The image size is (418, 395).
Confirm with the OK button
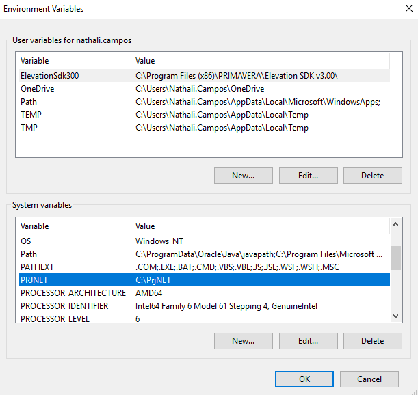pyautogui.click(x=304, y=379)
